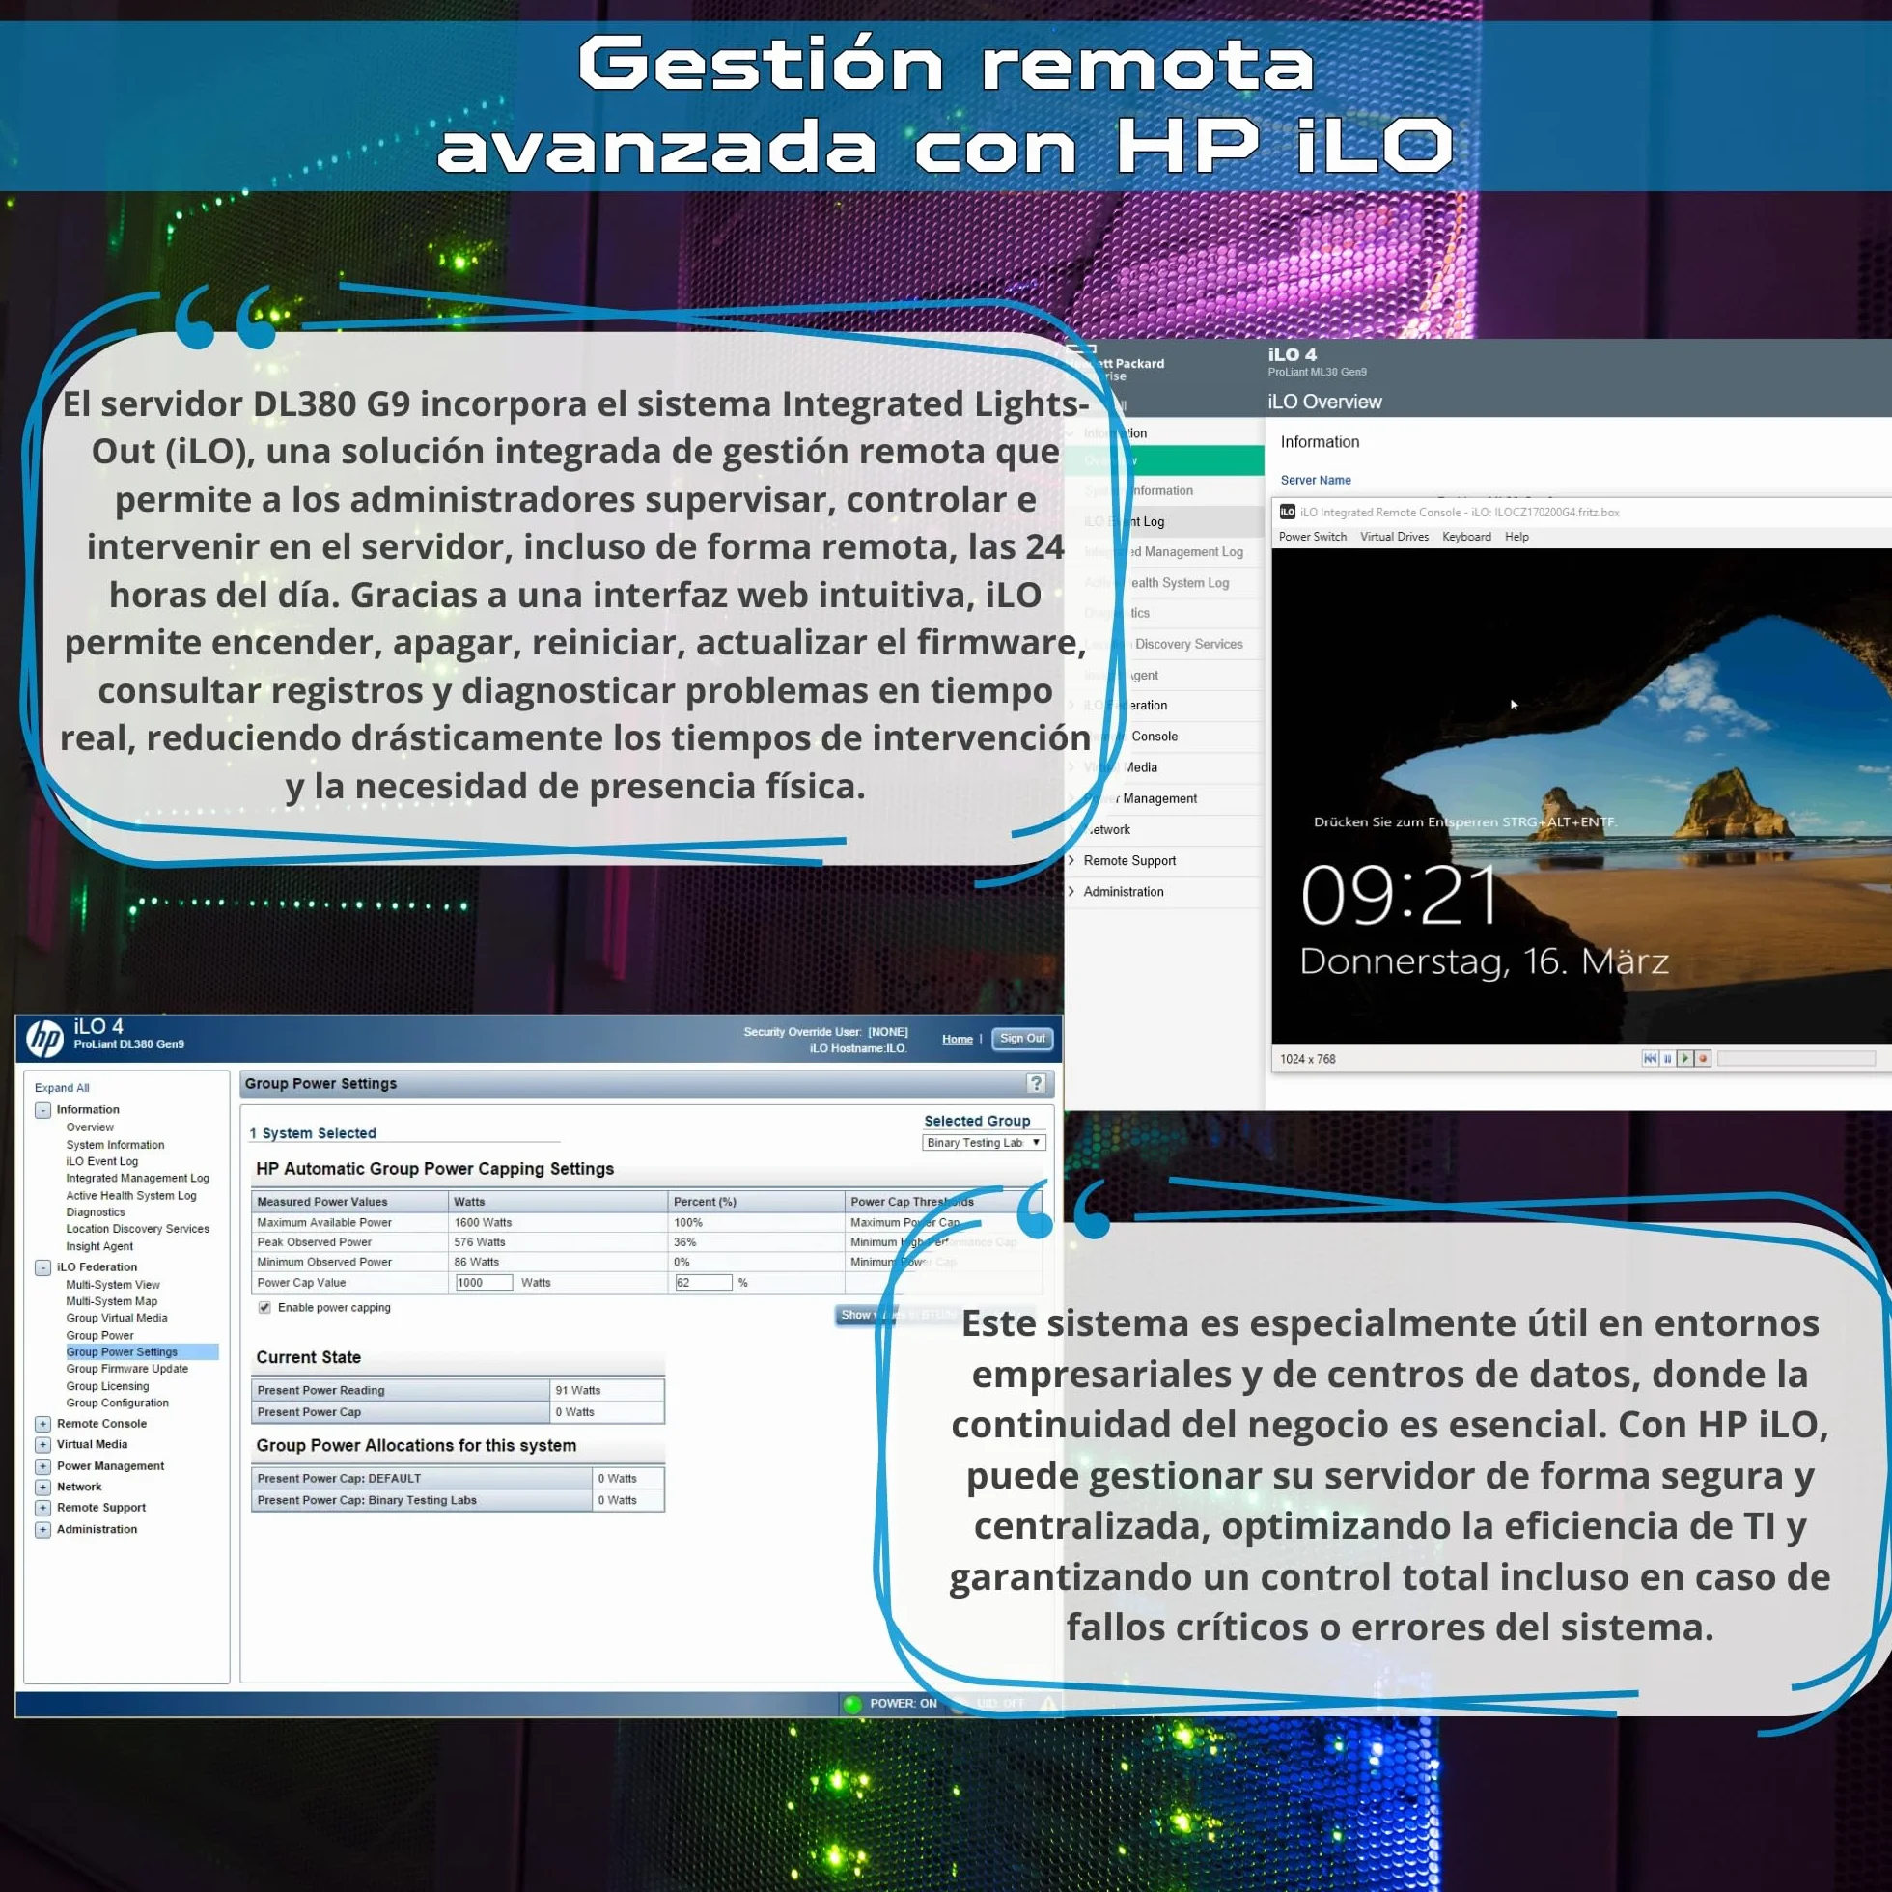Image resolution: width=1892 pixels, height=1892 pixels.
Task: Click the 91 Watts Present Power Reading value
Action: pyautogui.click(x=578, y=1391)
